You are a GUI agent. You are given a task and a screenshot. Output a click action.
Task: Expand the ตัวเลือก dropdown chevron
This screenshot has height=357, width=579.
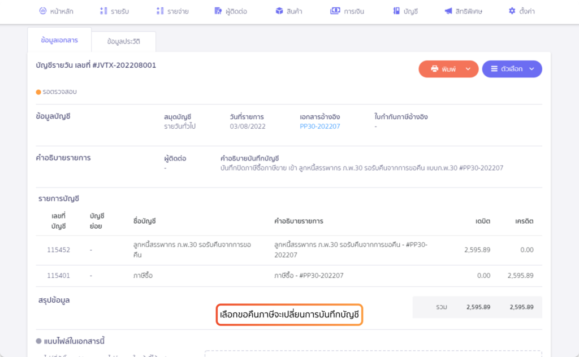[x=532, y=69]
